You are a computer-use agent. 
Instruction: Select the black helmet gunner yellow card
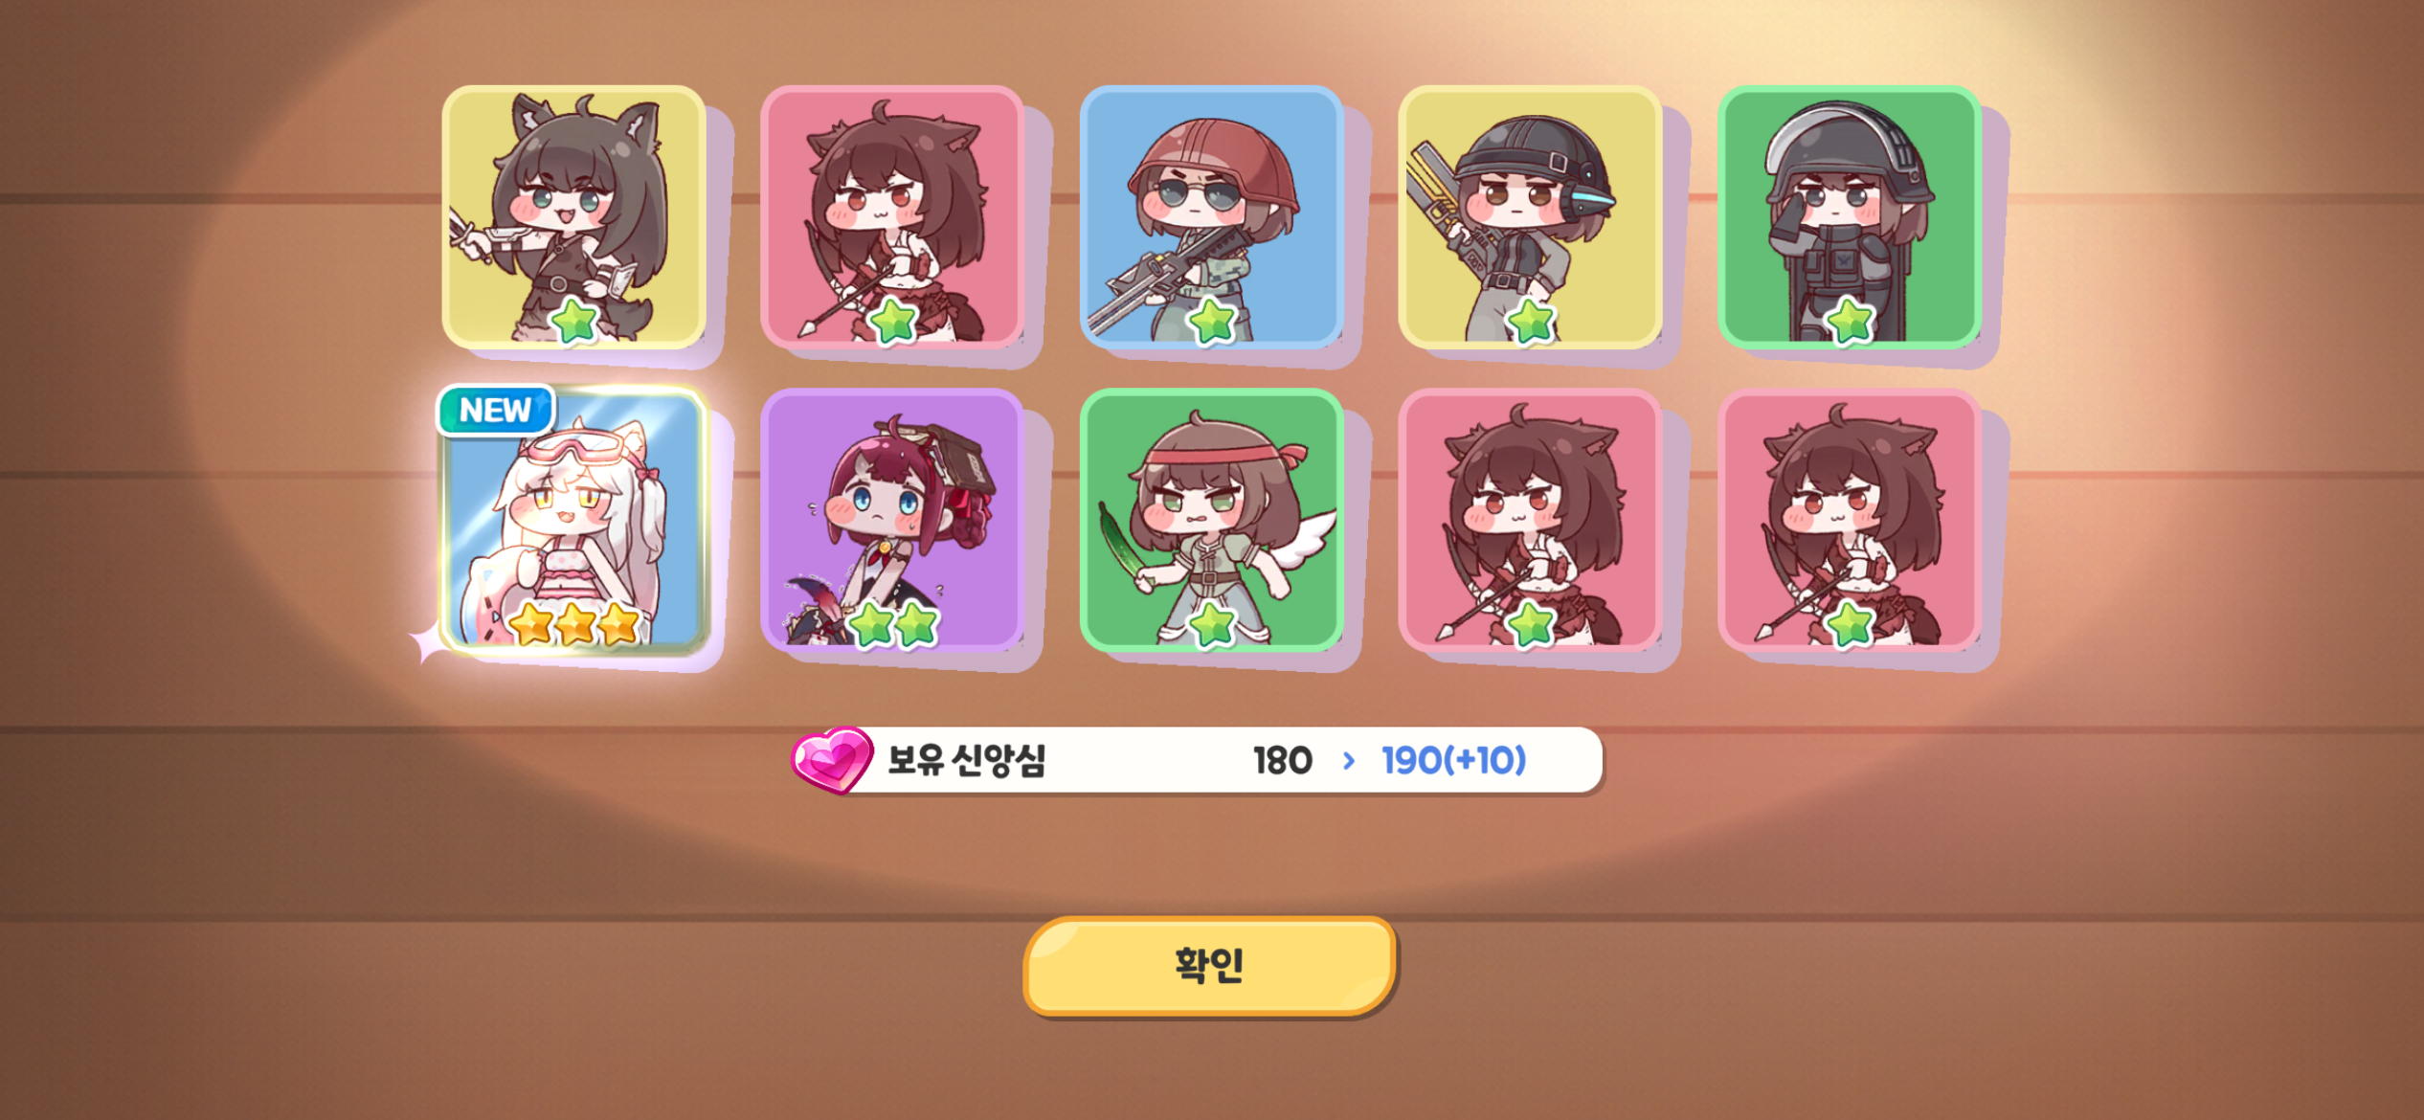pyautogui.click(x=1530, y=217)
